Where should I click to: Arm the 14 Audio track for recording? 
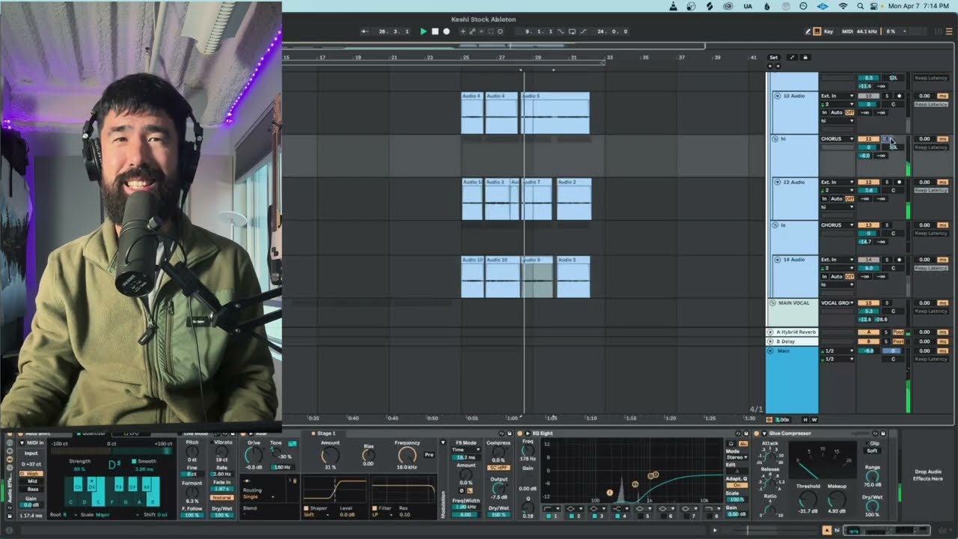pos(900,260)
